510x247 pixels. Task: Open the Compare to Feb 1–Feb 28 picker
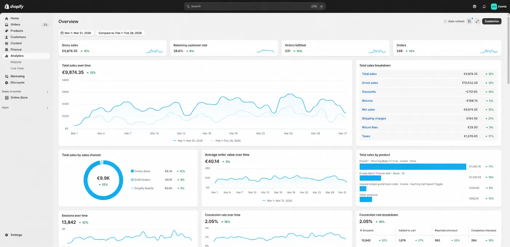click(120, 33)
